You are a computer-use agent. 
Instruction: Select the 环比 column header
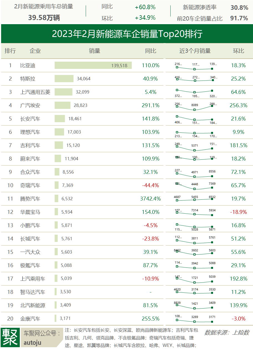238,51
